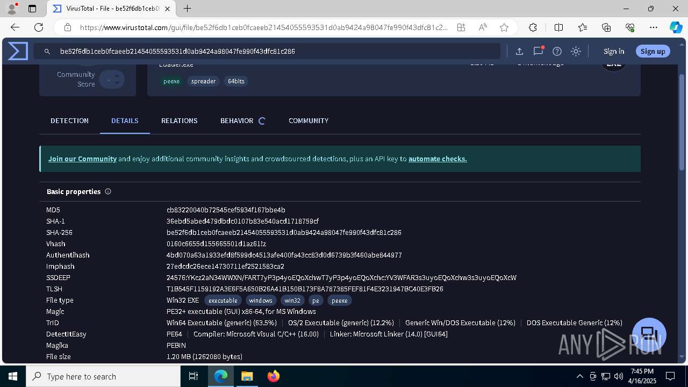
Task: Click the VirusTotal hash search field
Action: (x=267, y=51)
